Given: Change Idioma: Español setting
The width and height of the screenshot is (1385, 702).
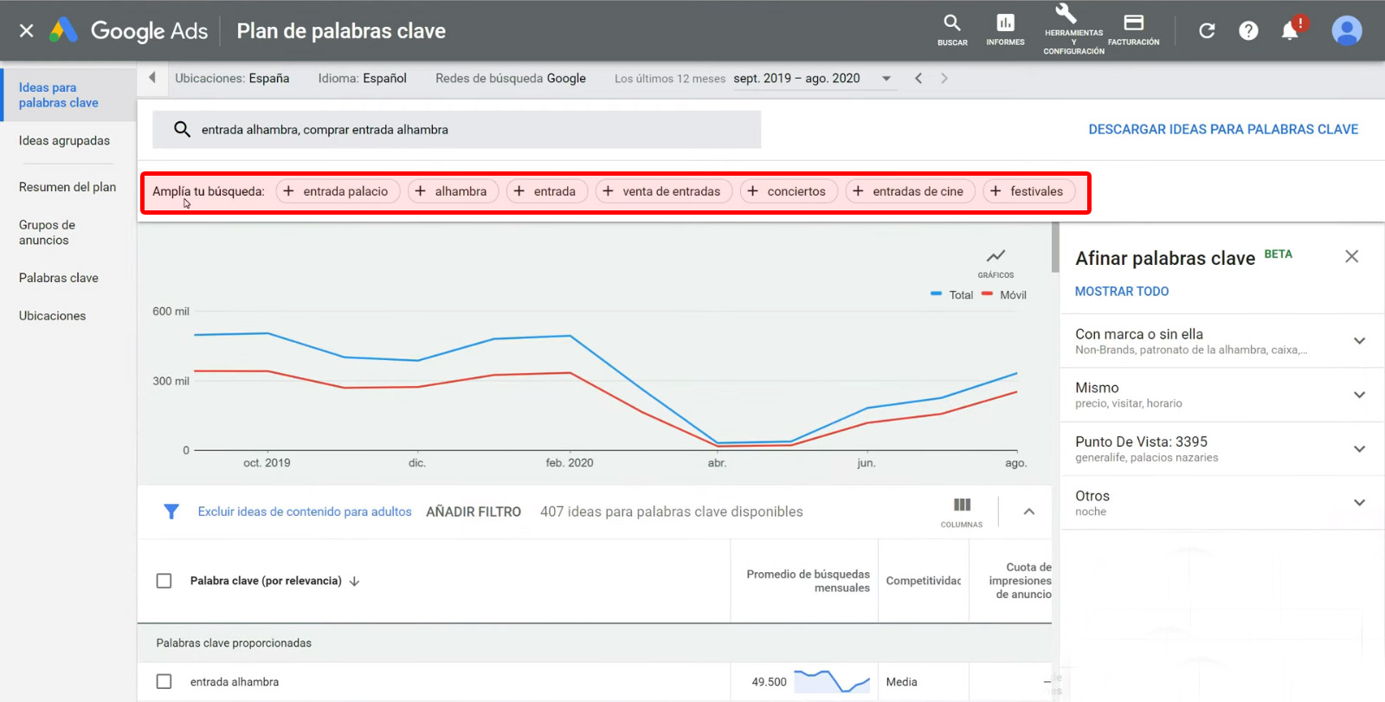Looking at the screenshot, I should pos(362,79).
